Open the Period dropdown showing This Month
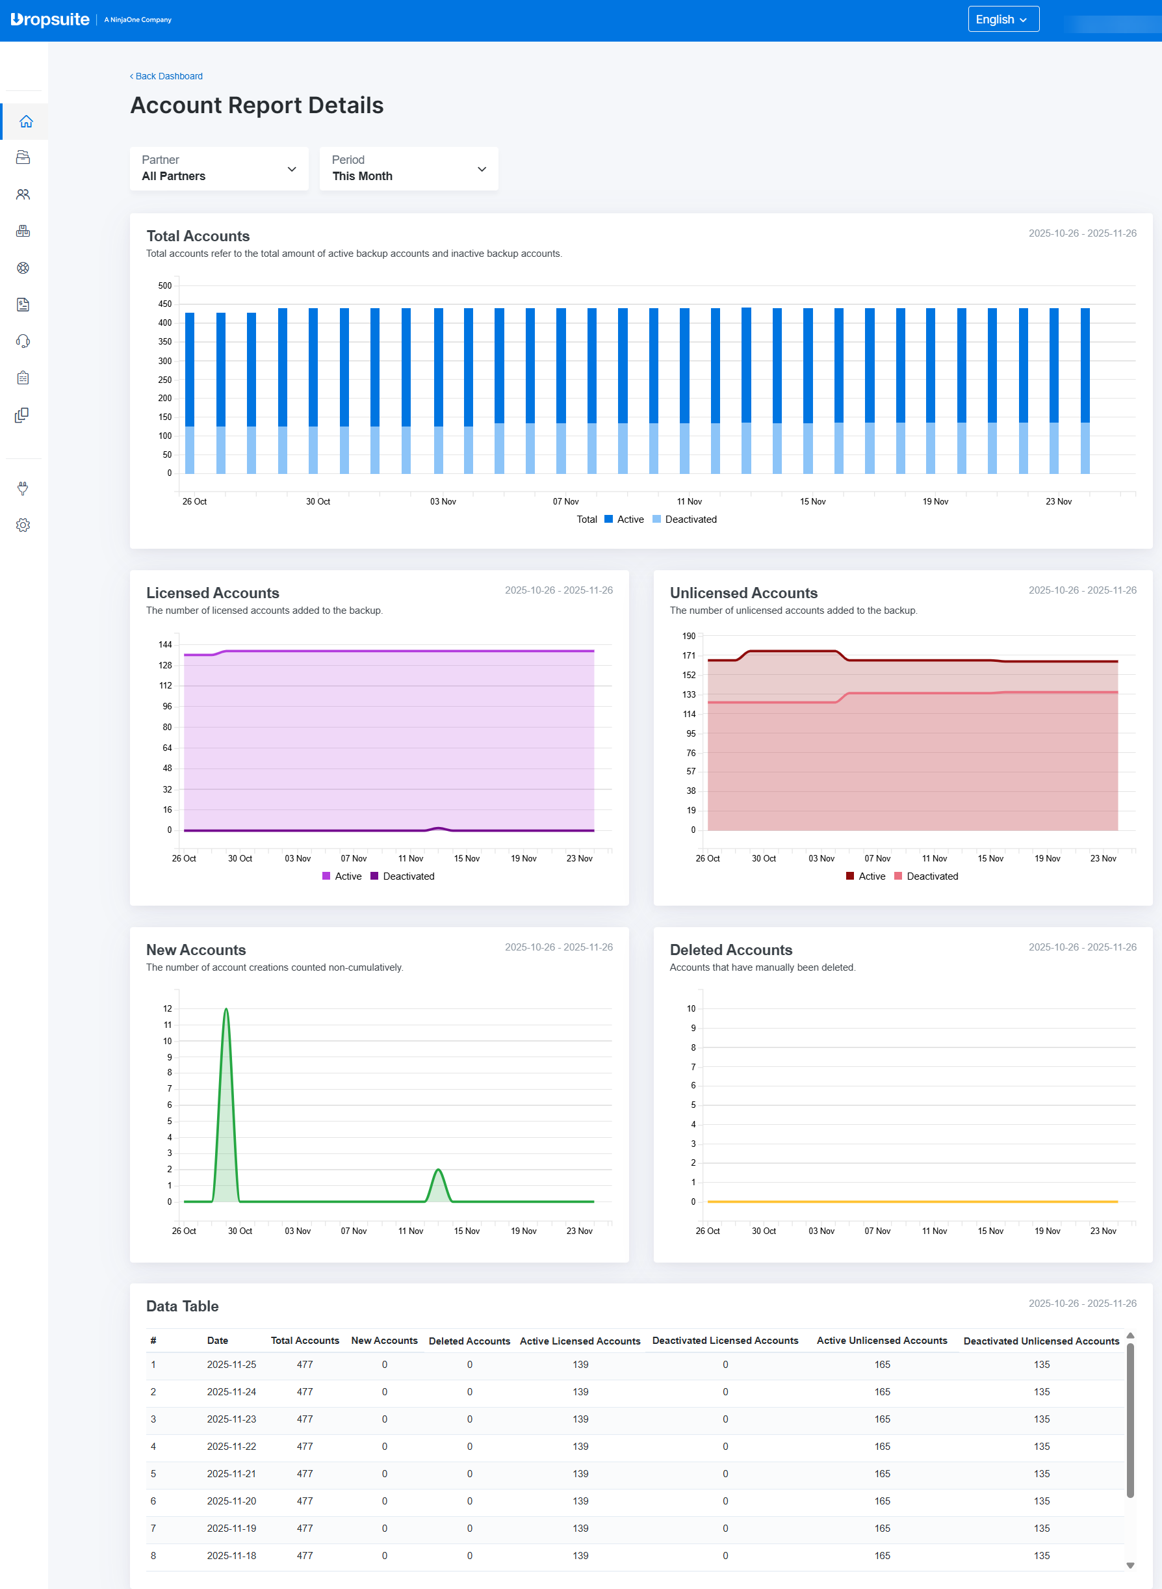The image size is (1162, 1589). coord(409,169)
